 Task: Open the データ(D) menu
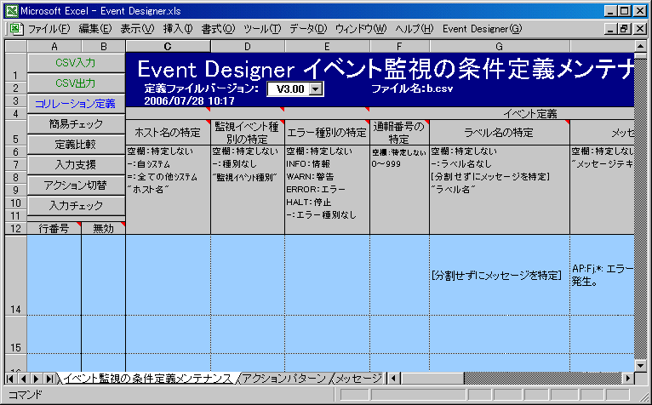(x=308, y=29)
